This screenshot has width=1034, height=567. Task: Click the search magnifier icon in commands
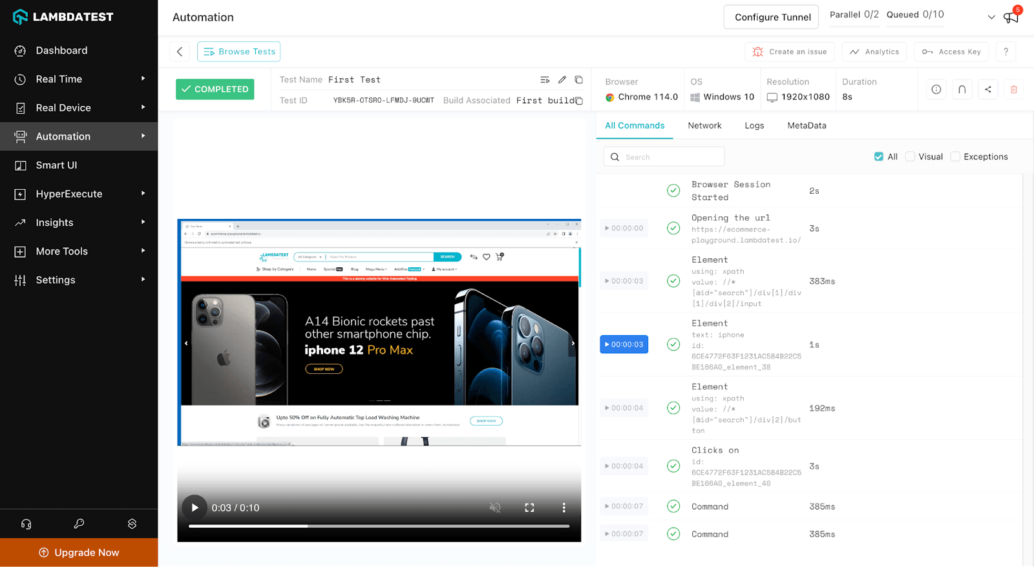tap(615, 157)
